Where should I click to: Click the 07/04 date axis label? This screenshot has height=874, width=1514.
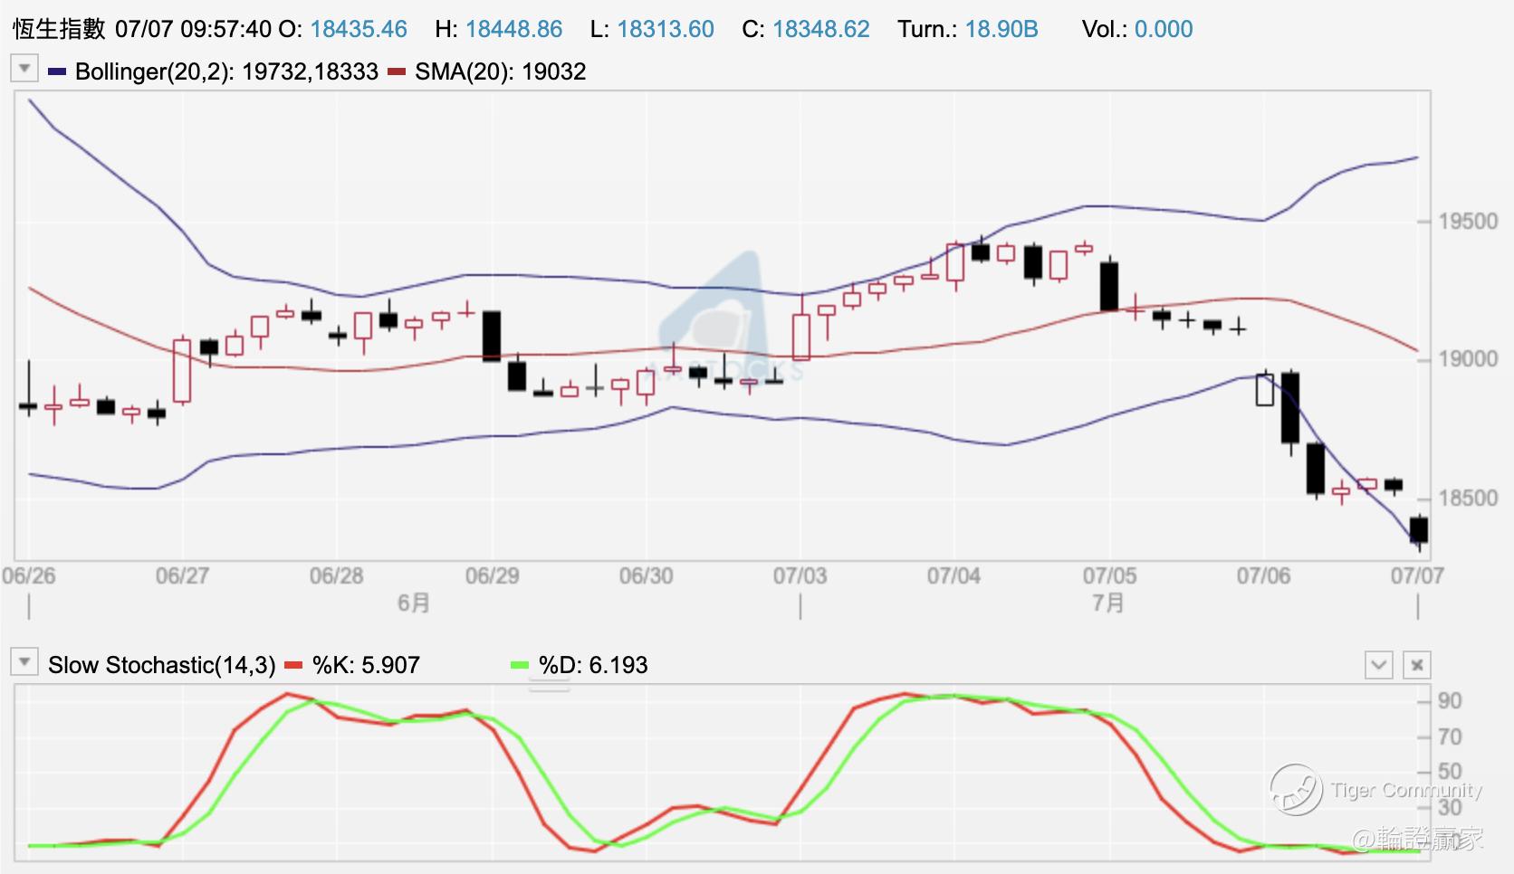pos(953,575)
